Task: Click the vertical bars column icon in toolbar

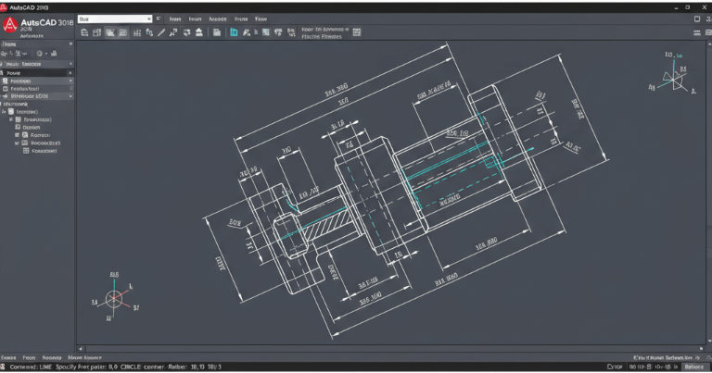Action: 136,32
